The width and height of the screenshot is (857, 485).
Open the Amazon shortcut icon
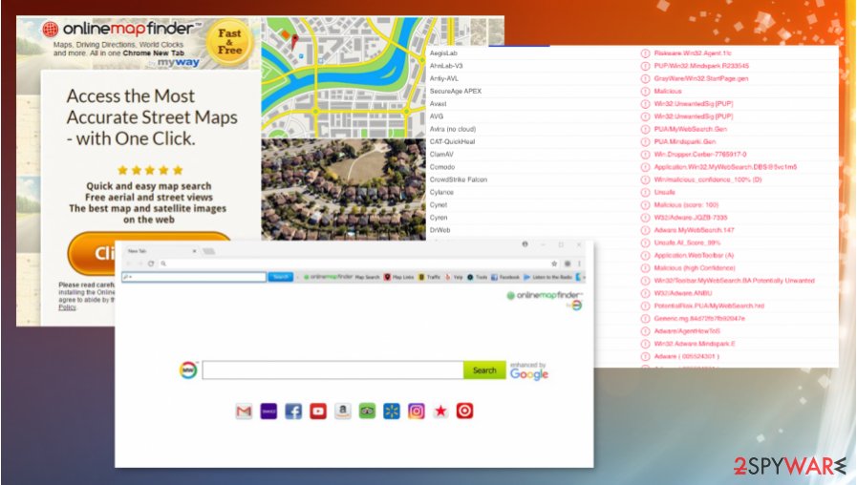point(343,411)
